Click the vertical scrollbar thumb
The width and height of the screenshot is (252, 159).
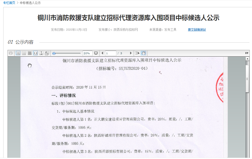pyautogui.click(x=247, y=79)
